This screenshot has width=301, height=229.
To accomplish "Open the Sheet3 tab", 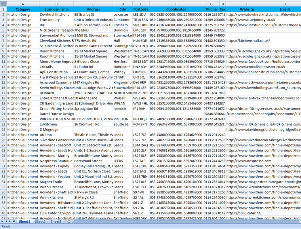I will point(56,221).
